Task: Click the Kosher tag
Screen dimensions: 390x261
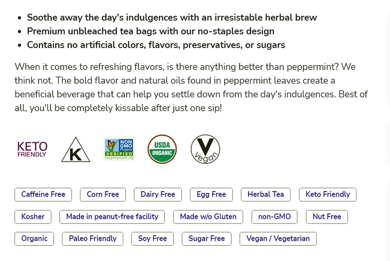Action: (x=33, y=217)
